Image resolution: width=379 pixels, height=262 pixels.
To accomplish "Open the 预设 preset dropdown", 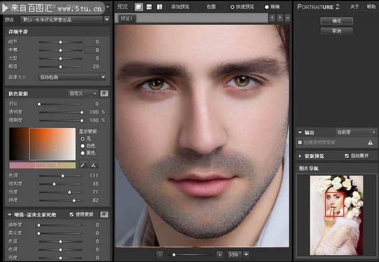I will pos(107,20).
